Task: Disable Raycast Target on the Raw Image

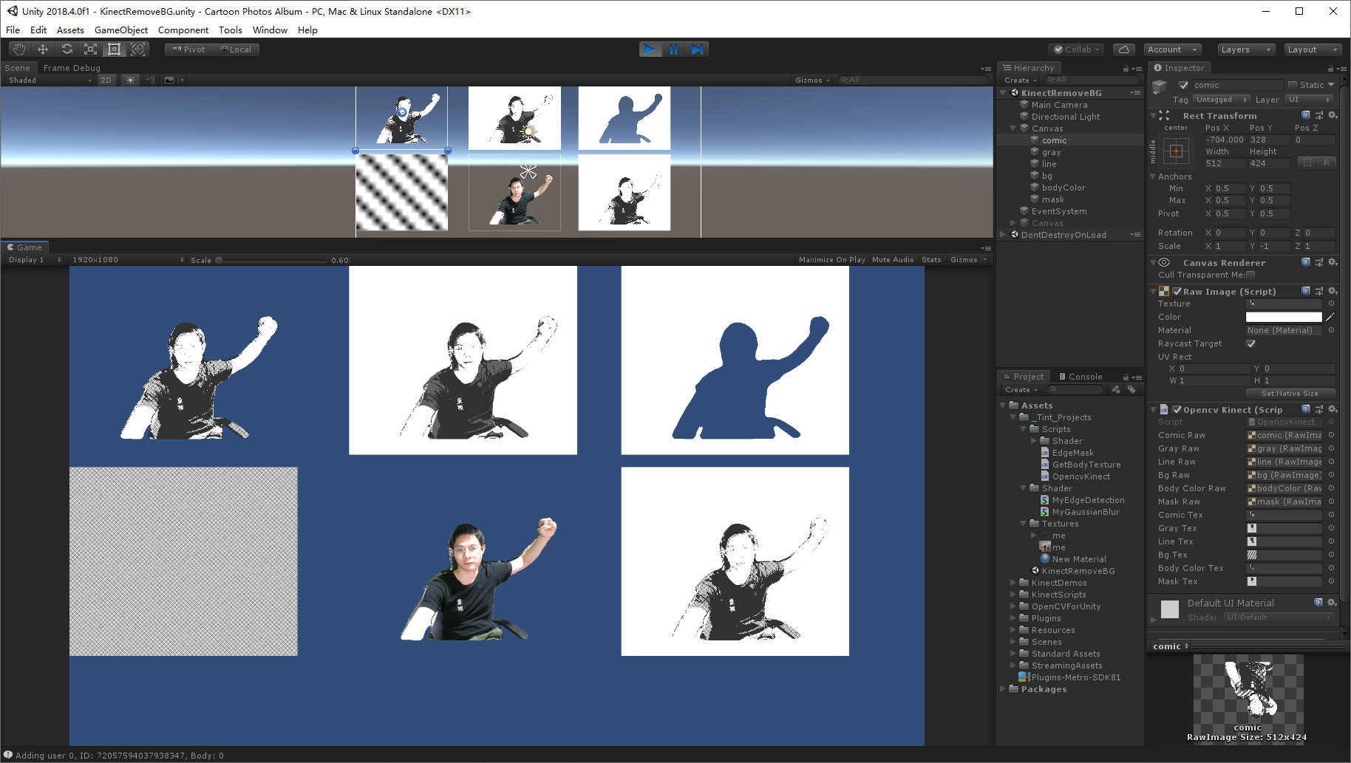Action: (1250, 343)
